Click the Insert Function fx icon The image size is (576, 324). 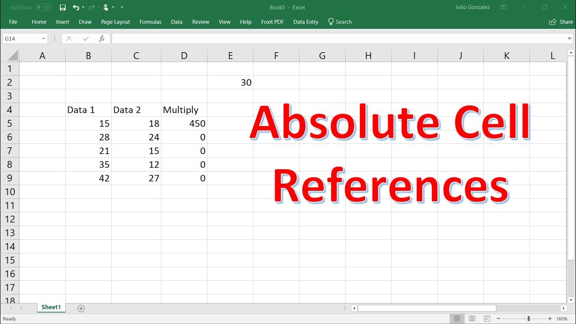pos(102,38)
